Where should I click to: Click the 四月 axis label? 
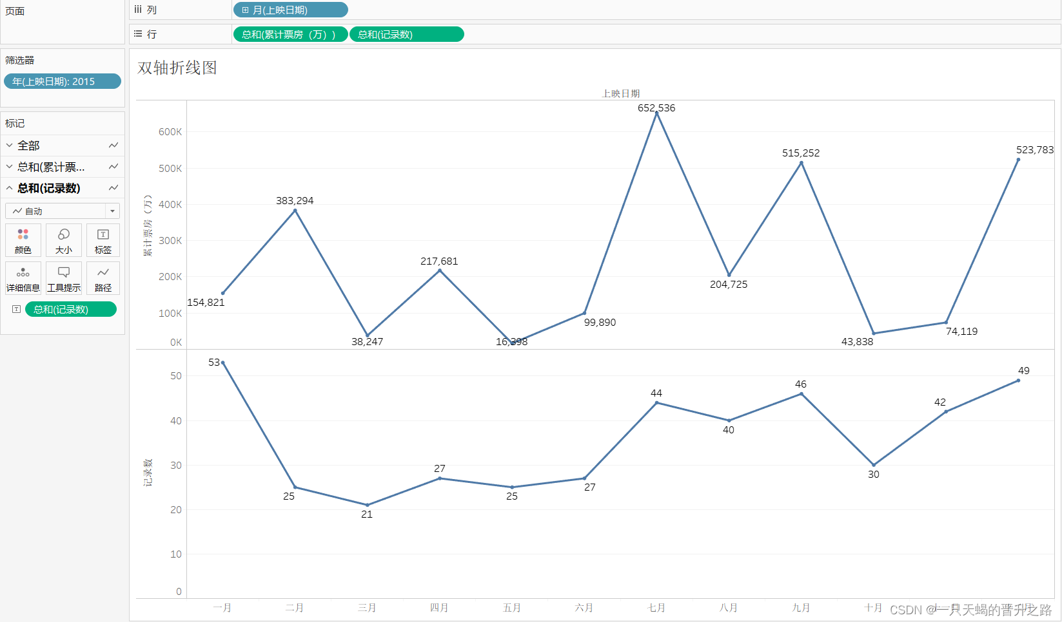click(x=439, y=608)
